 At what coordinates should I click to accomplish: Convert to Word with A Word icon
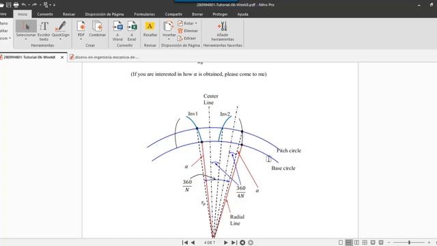(117, 31)
